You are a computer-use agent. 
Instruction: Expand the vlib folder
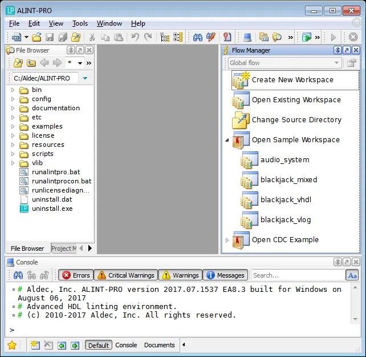(13, 163)
